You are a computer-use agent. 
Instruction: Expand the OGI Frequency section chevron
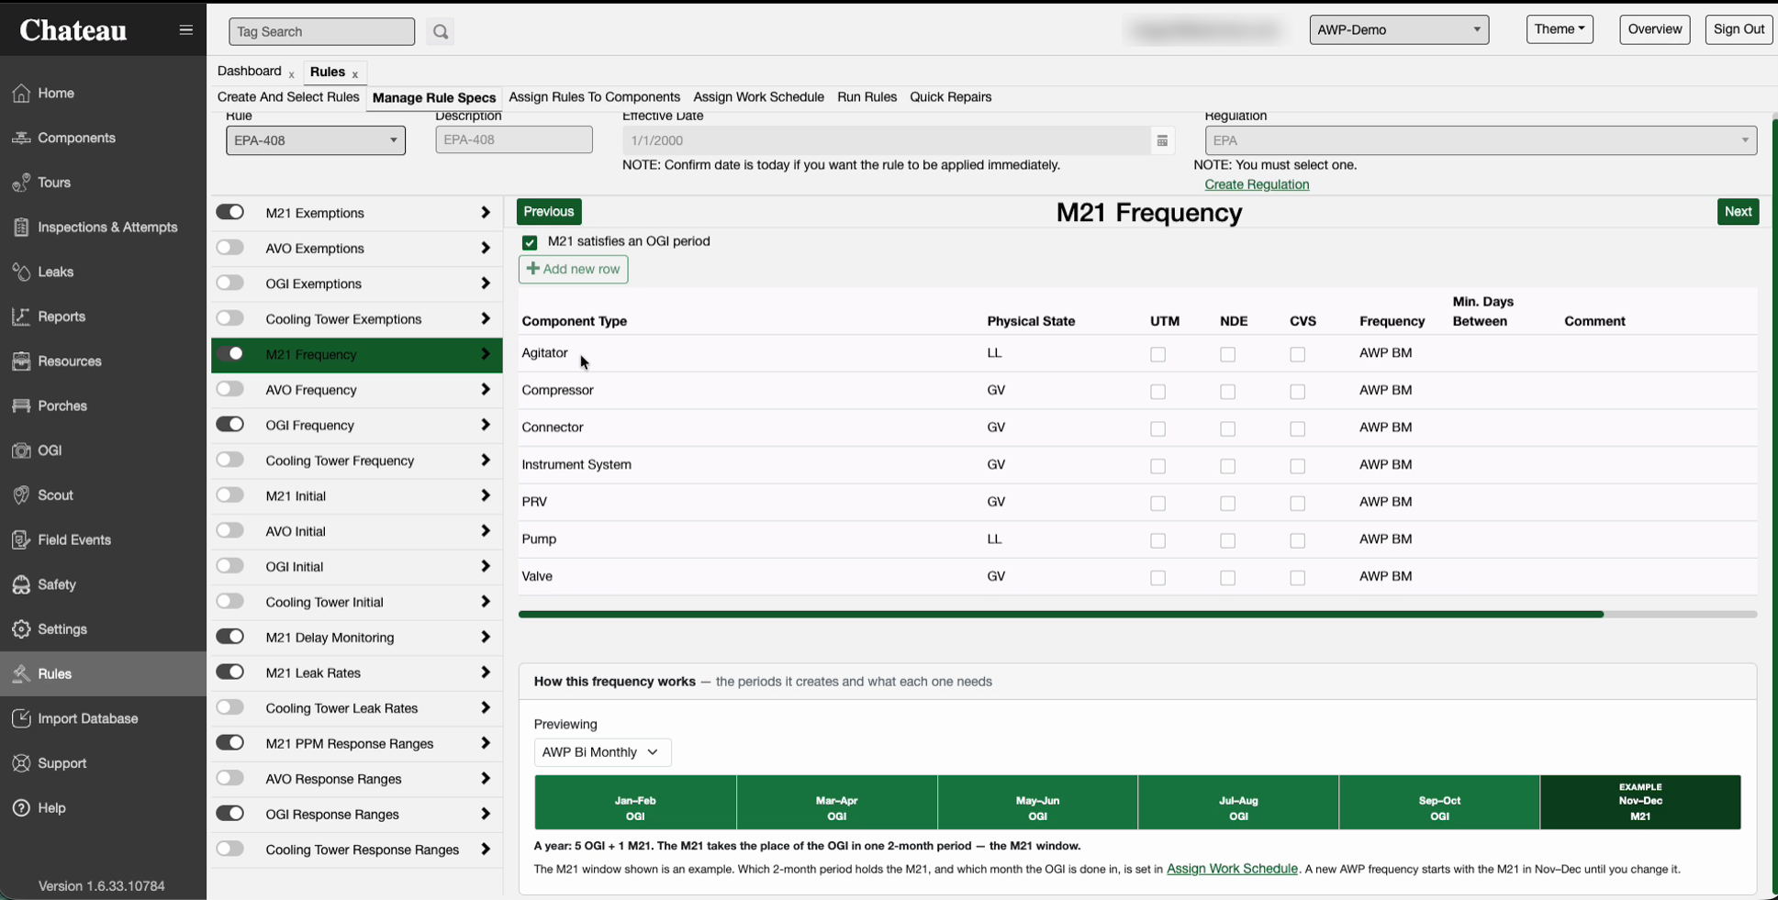click(x=486, y=425)
